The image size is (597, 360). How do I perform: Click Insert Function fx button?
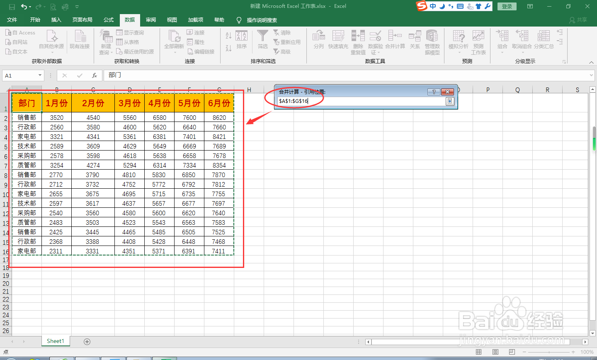pyautogui.click(x=95, y=75)
